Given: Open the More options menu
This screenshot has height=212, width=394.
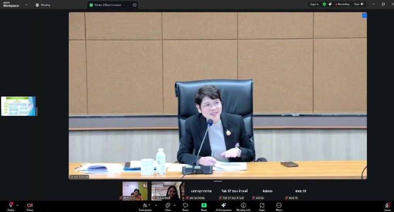Looking at the screenshot, I should [x=279, y=206].
